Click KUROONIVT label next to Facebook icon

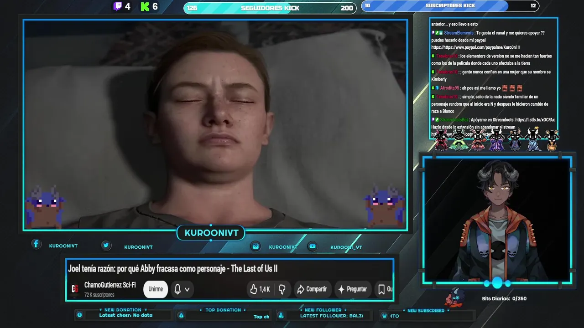click(x=63, y=246)
